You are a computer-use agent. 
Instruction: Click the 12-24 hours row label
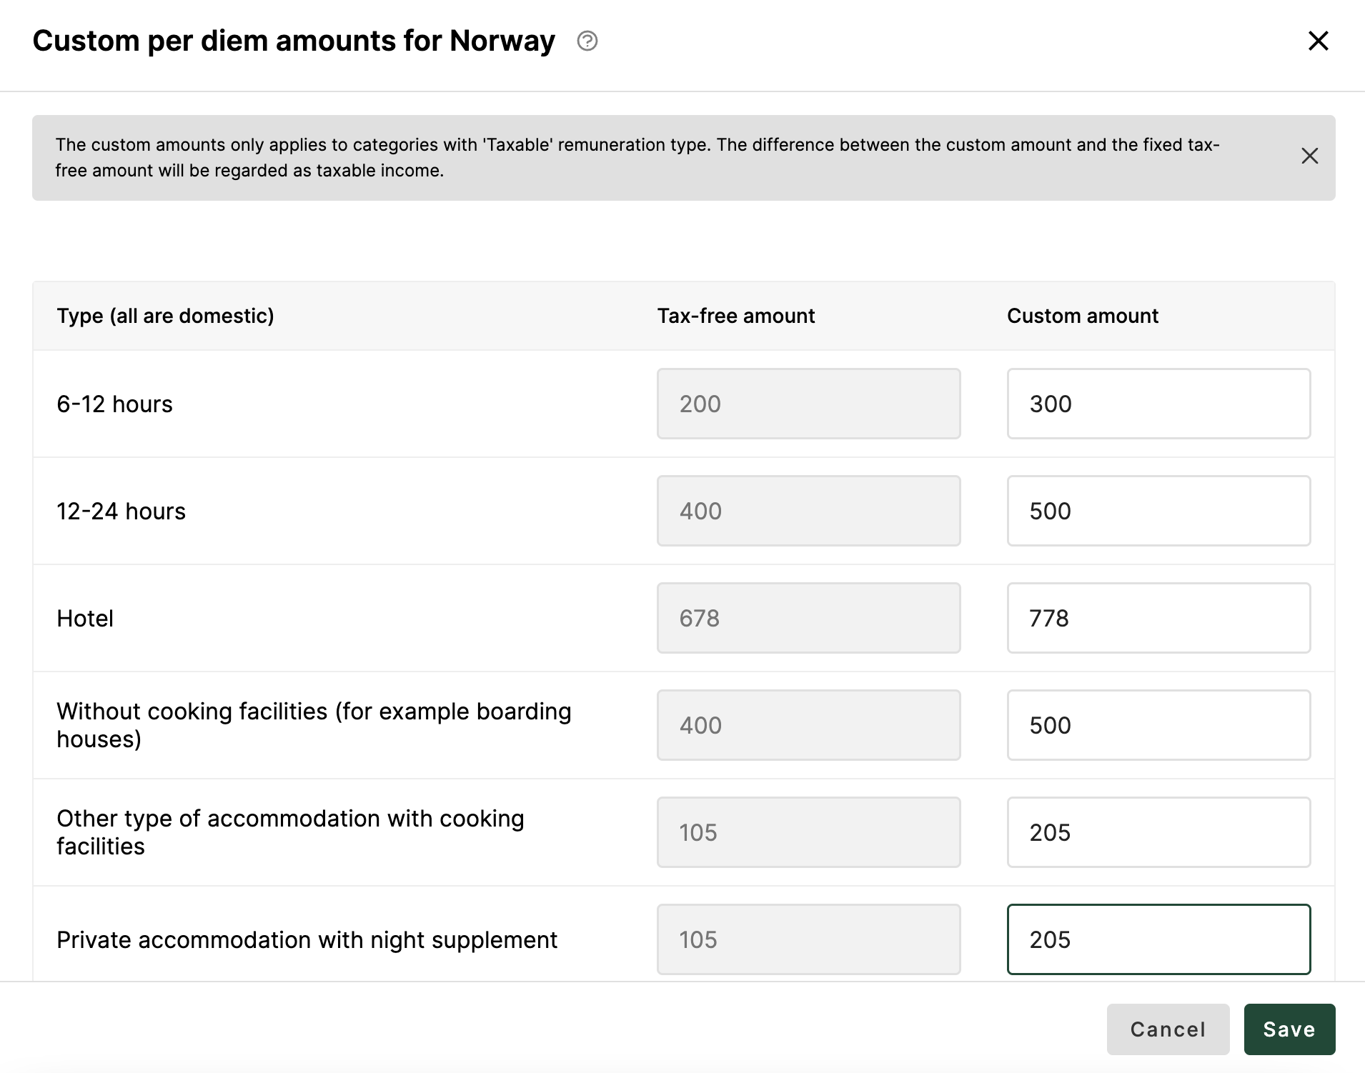pyautogui.click(x=121, y=511)
